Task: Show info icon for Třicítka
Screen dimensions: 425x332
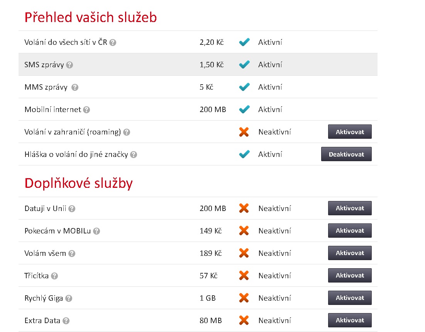Action: point(54,276)
